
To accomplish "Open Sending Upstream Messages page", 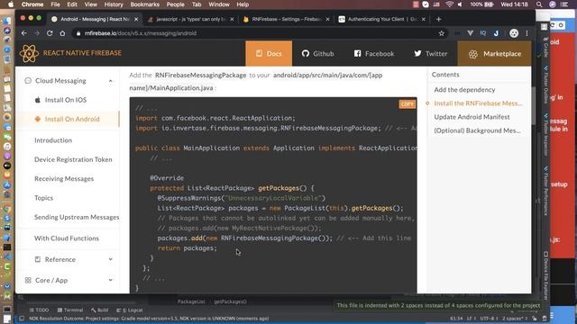I will tap(77, 217).
